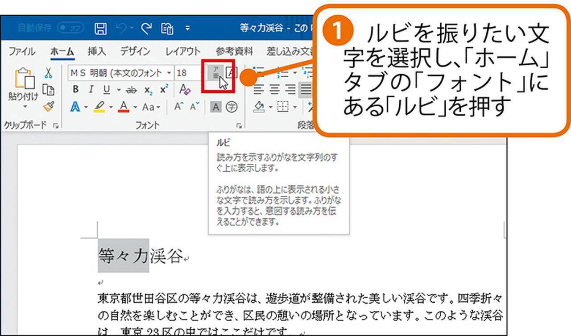The width and height of the screenshot is (571, 336).
Task: Cut selection with the scissors icon
Action: (x=49, y=72)
